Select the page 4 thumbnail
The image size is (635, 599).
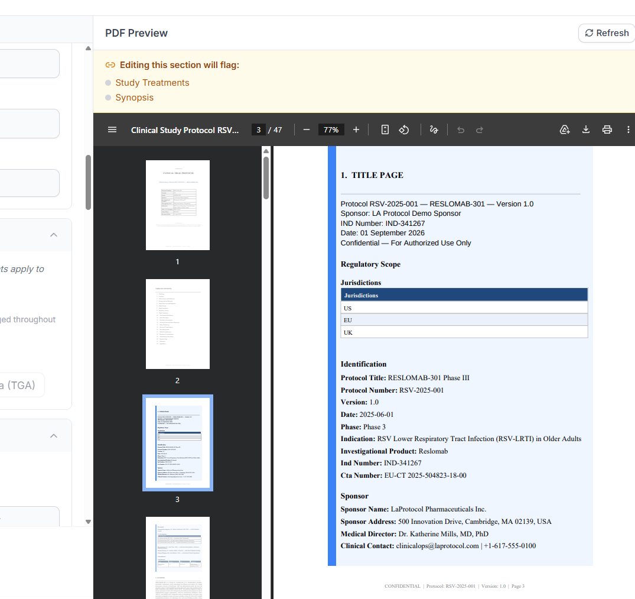(x=178, y=558)
